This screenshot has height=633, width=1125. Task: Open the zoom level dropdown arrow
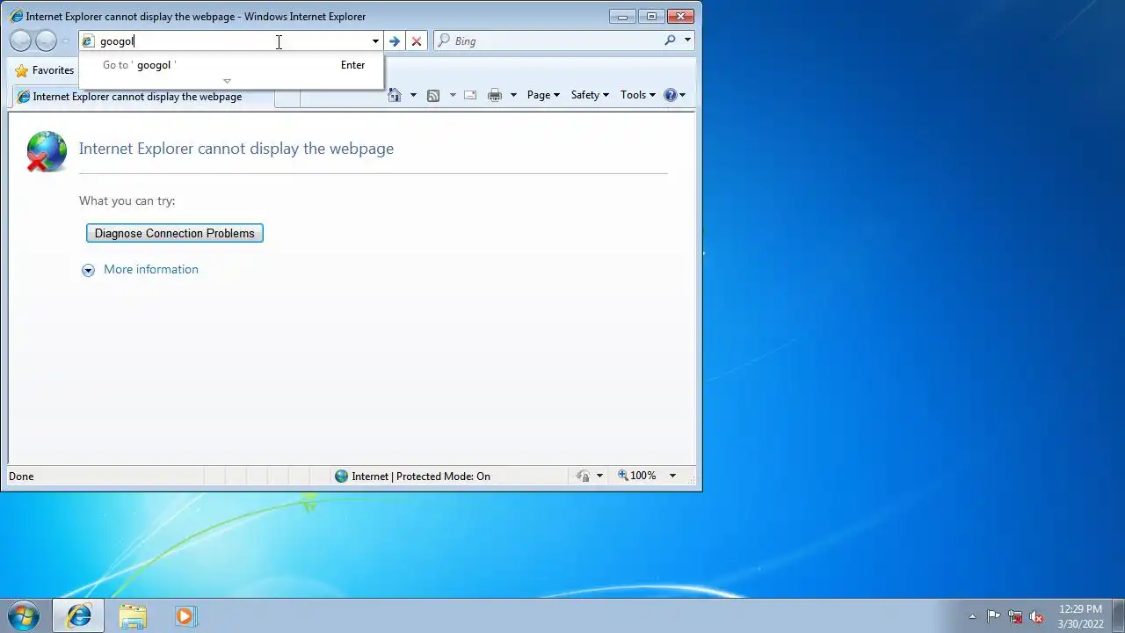coord(672,476)
